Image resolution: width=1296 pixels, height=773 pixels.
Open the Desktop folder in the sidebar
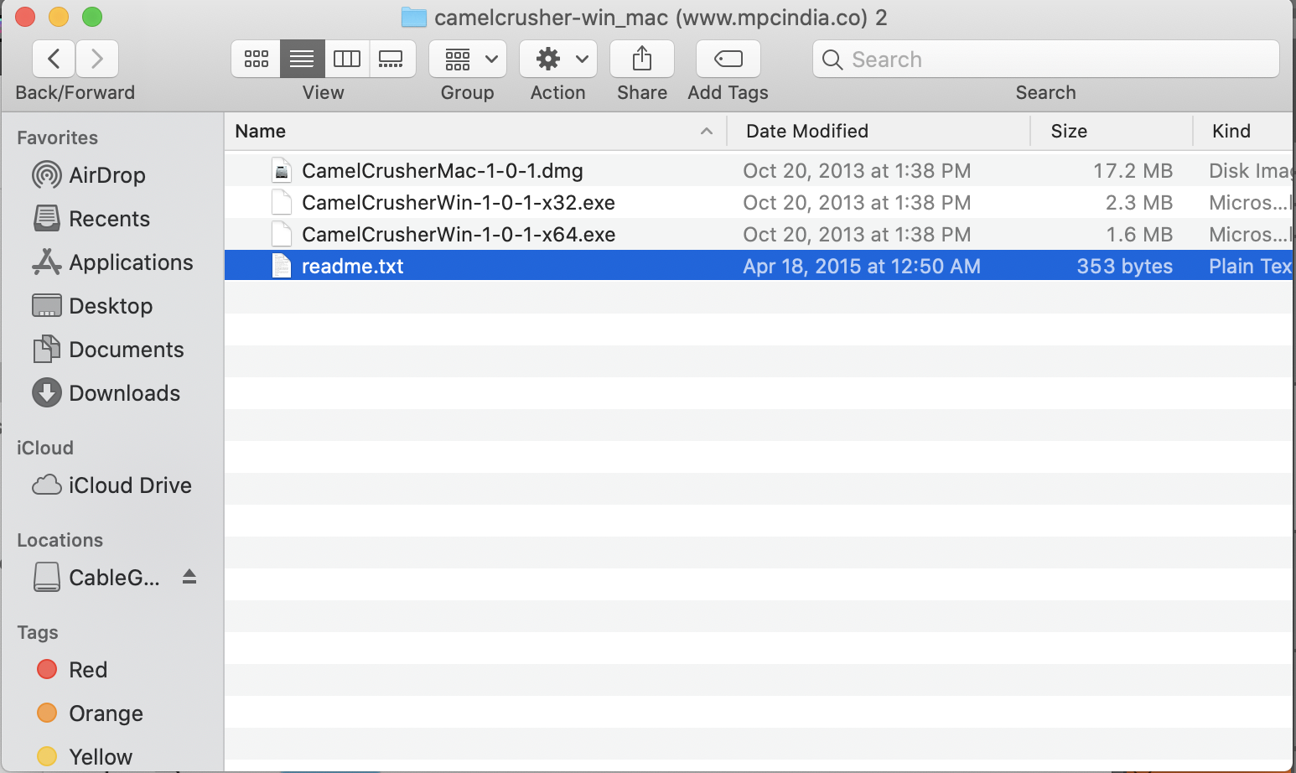pyautogui.click(x=92, y=306)
